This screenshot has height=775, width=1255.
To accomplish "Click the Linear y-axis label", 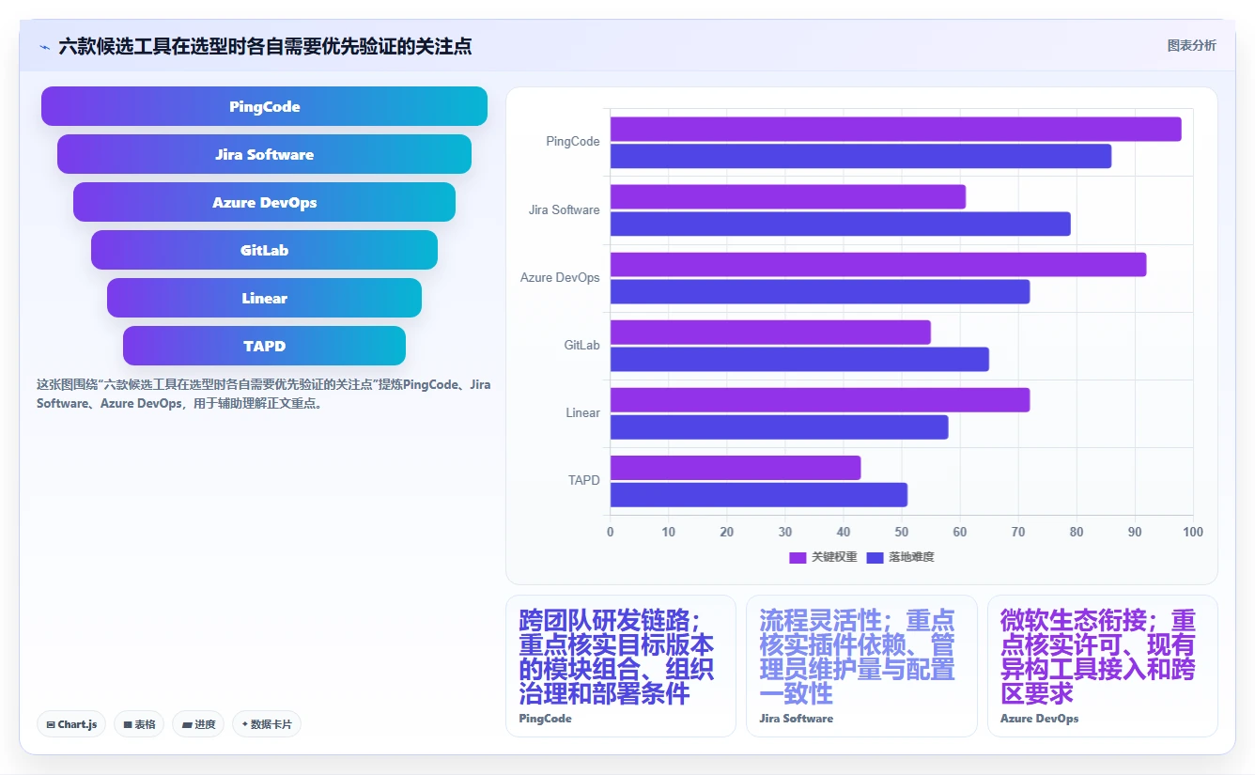I will tap(582, 412).
